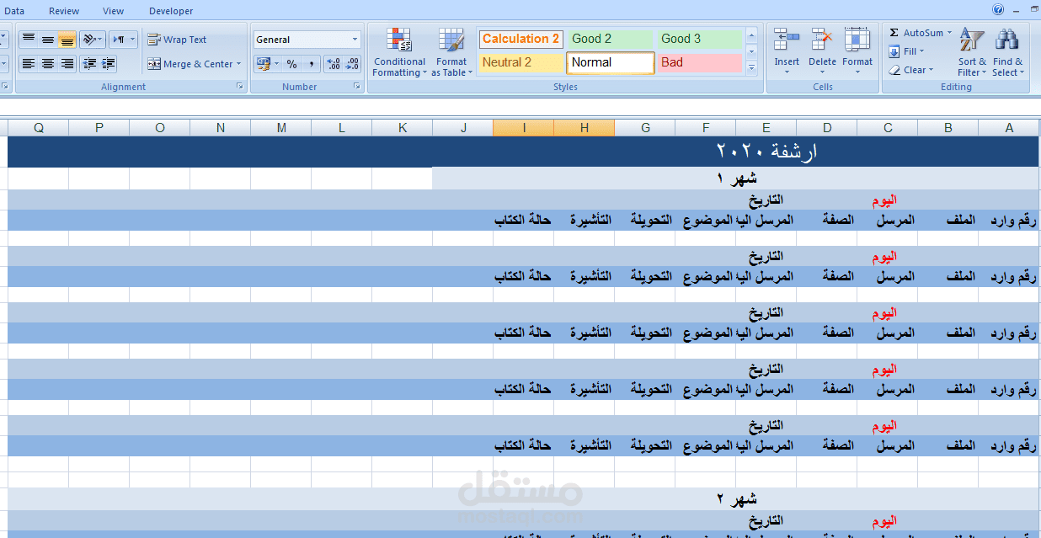The height and width of the screenshot is (538, 1041).
Task: Click Merge & Center button
Action: tap(190, 64)
